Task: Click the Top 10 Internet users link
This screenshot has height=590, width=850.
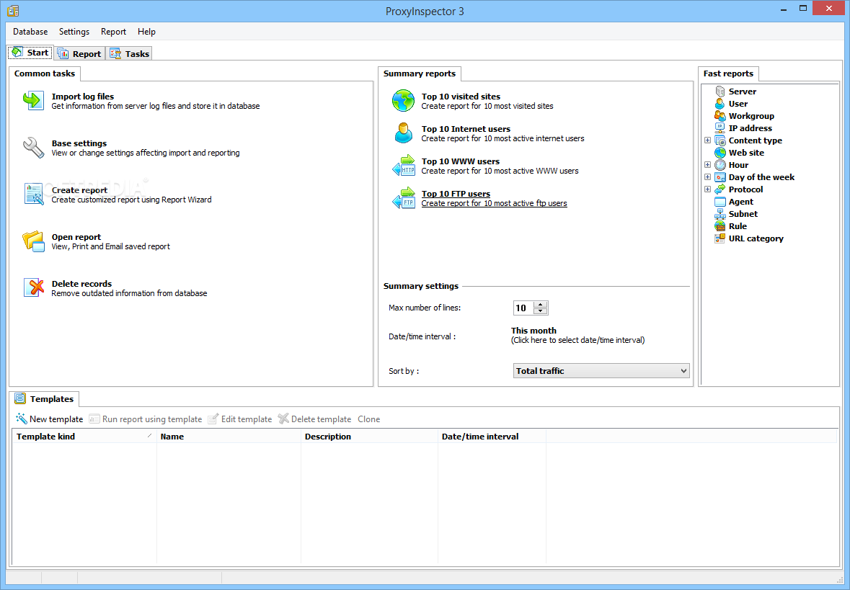Action: point(466,129)
